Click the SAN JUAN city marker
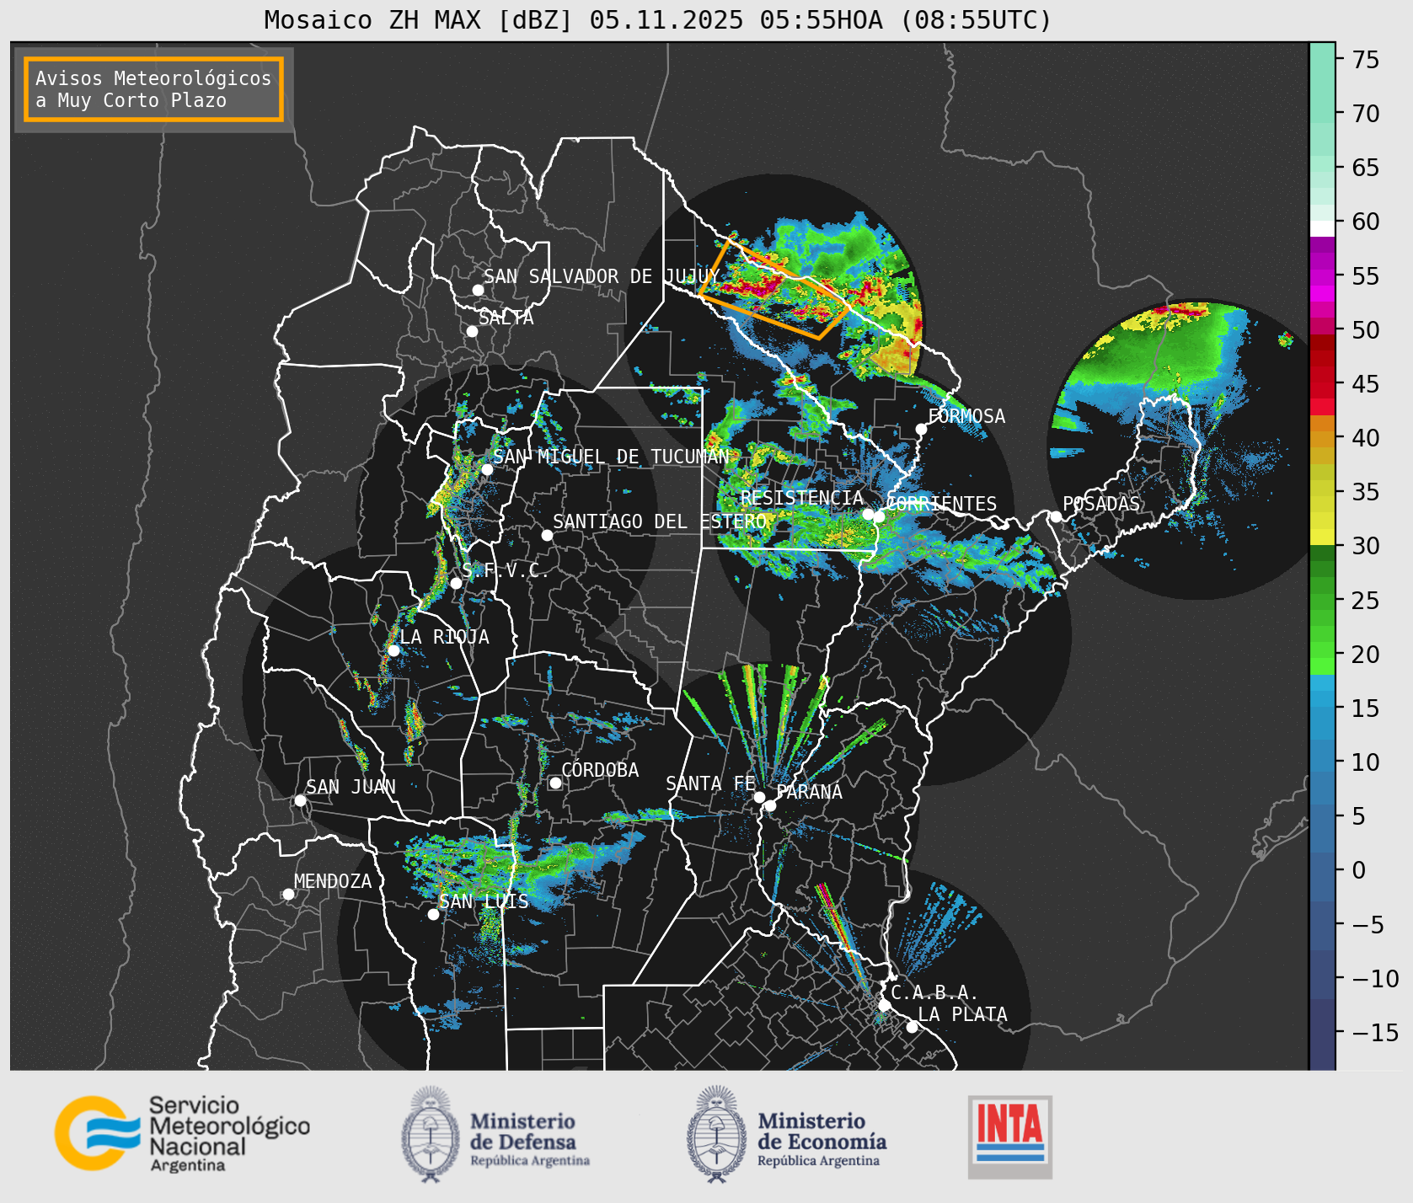1413x1203 pixels. [x=300, y=800]
